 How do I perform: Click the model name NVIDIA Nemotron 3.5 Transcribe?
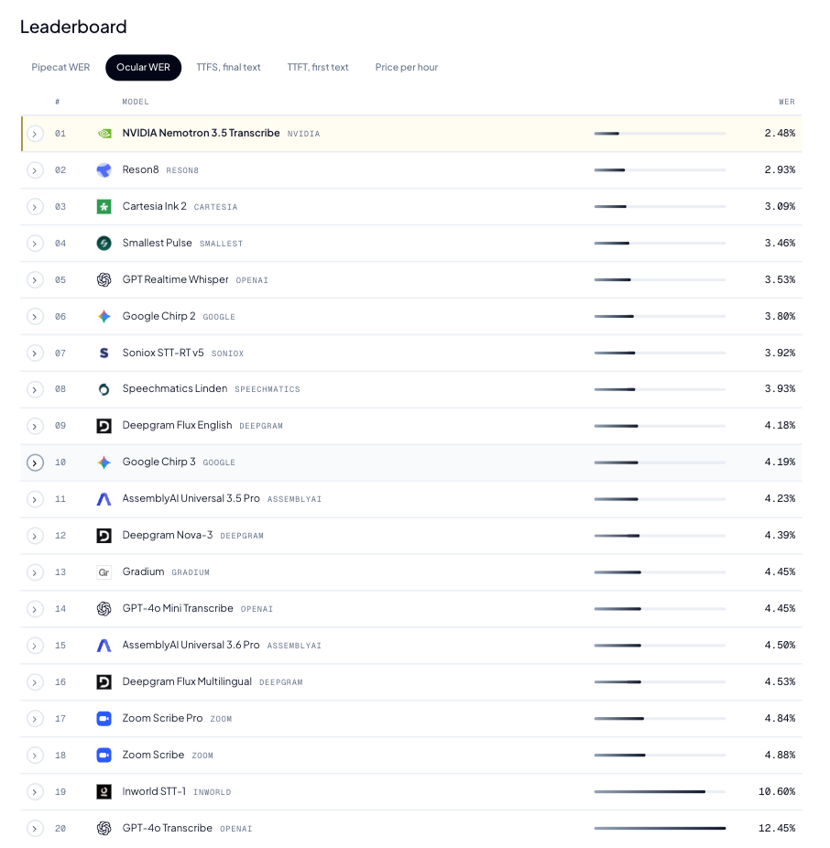pyautogui.click(x=201, y=133)
